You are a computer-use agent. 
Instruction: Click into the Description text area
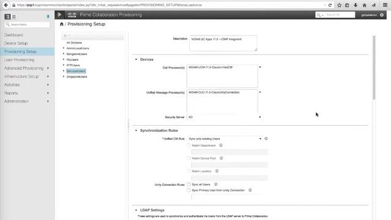tap(223, 43)
